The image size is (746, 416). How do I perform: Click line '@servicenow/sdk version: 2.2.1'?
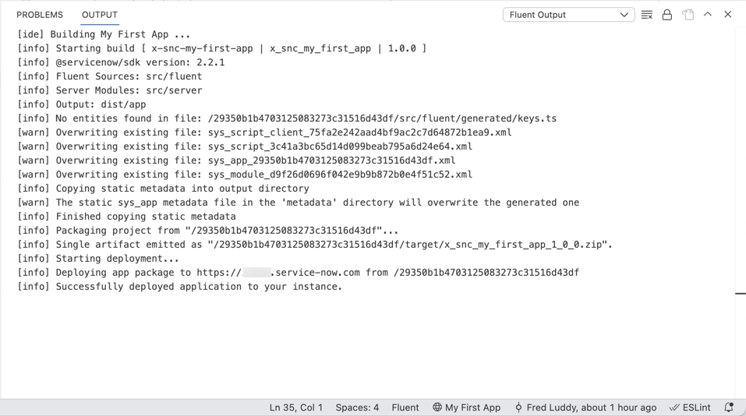point(122,62)
